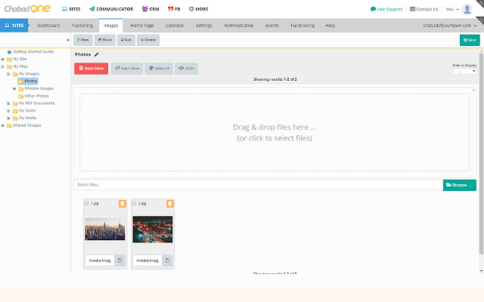
Task: Delete 2.jpg with its orange trash icon
Action: (x=169, y=203)
